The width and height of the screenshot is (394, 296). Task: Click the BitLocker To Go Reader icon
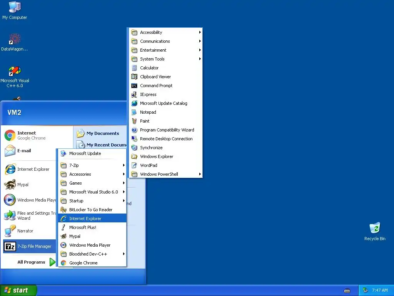coord(63,210)
